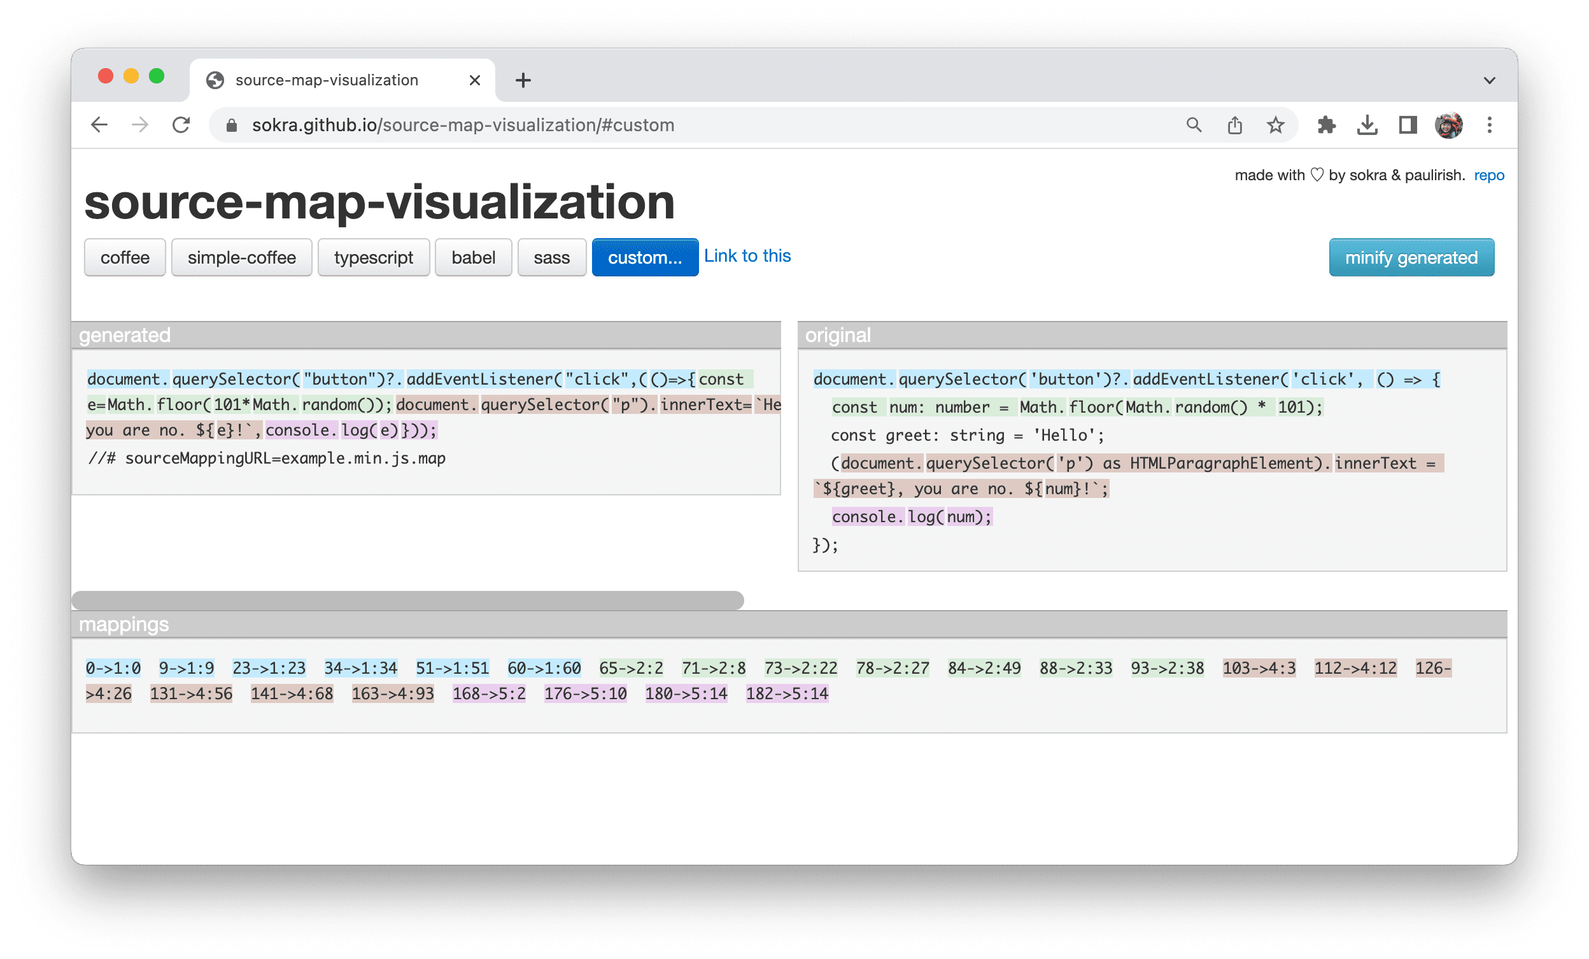Click the 'minify generated' button
The image size is (1589, 959).
tap(1411, 257)
